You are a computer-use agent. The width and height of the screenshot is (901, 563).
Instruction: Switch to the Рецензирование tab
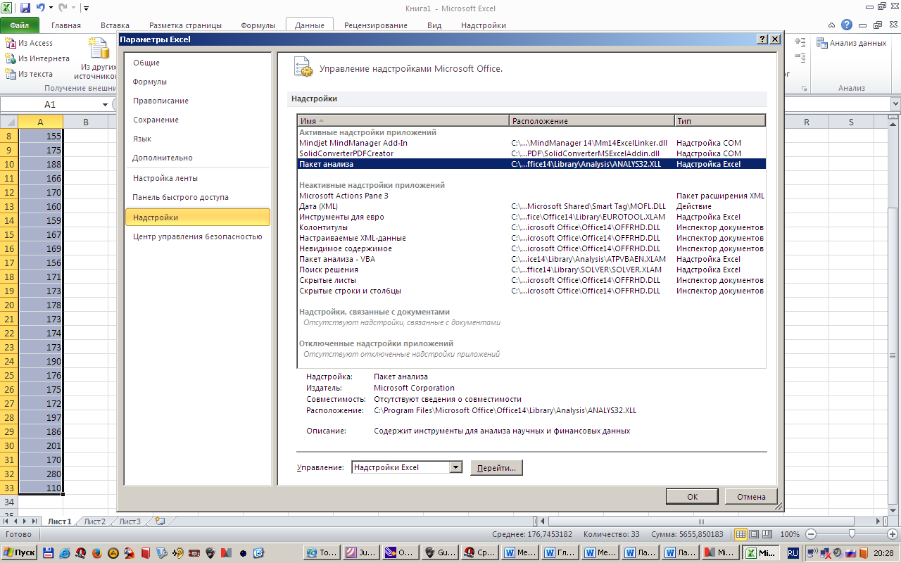(376, 25)
